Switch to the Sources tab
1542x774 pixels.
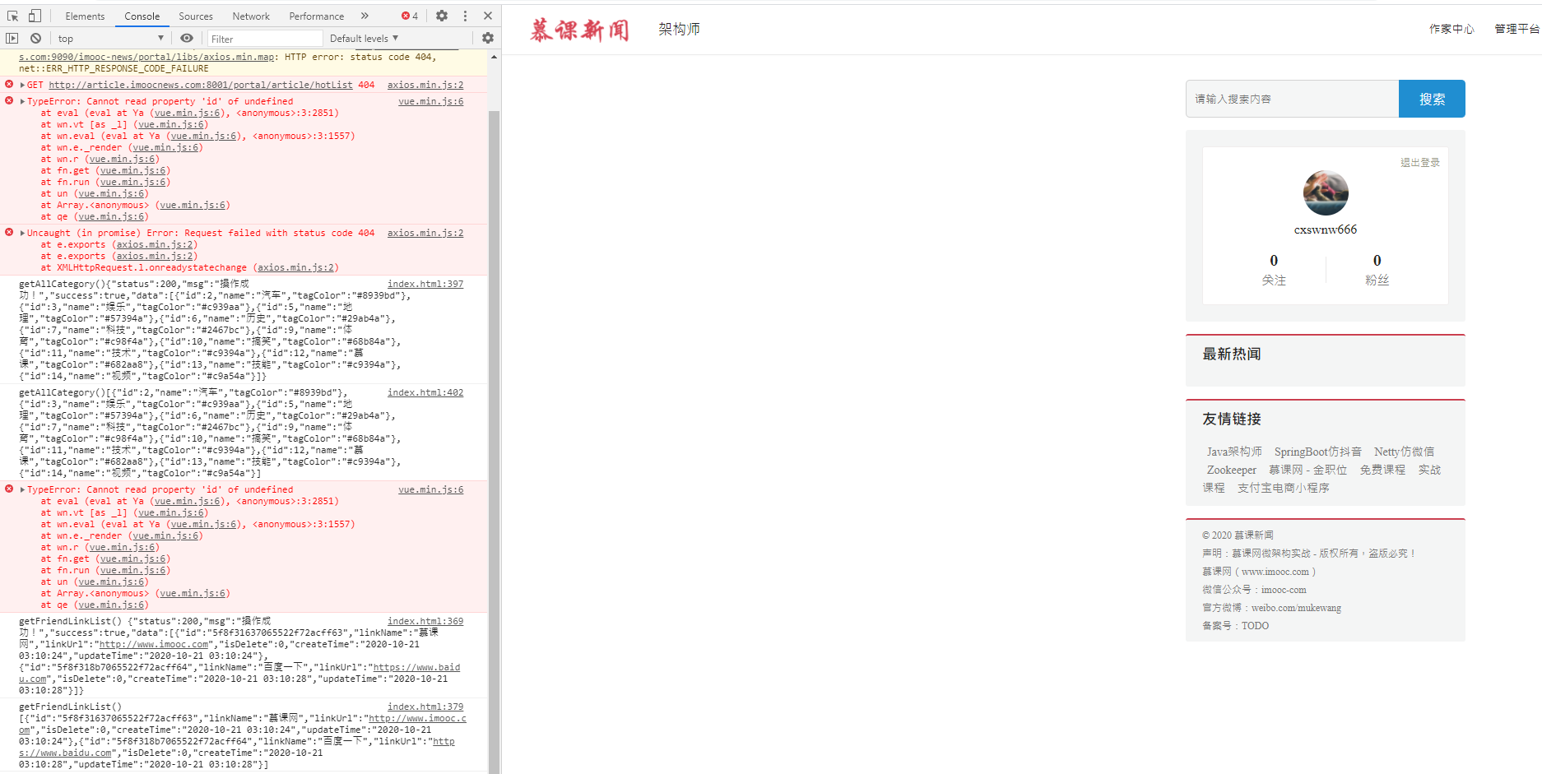(196, 16)
